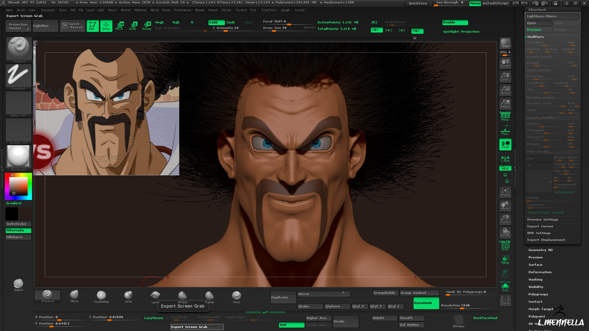Viewport: 589px width, 331px height.
Task: Toggle LazyMouse
Action: [156, 318]
